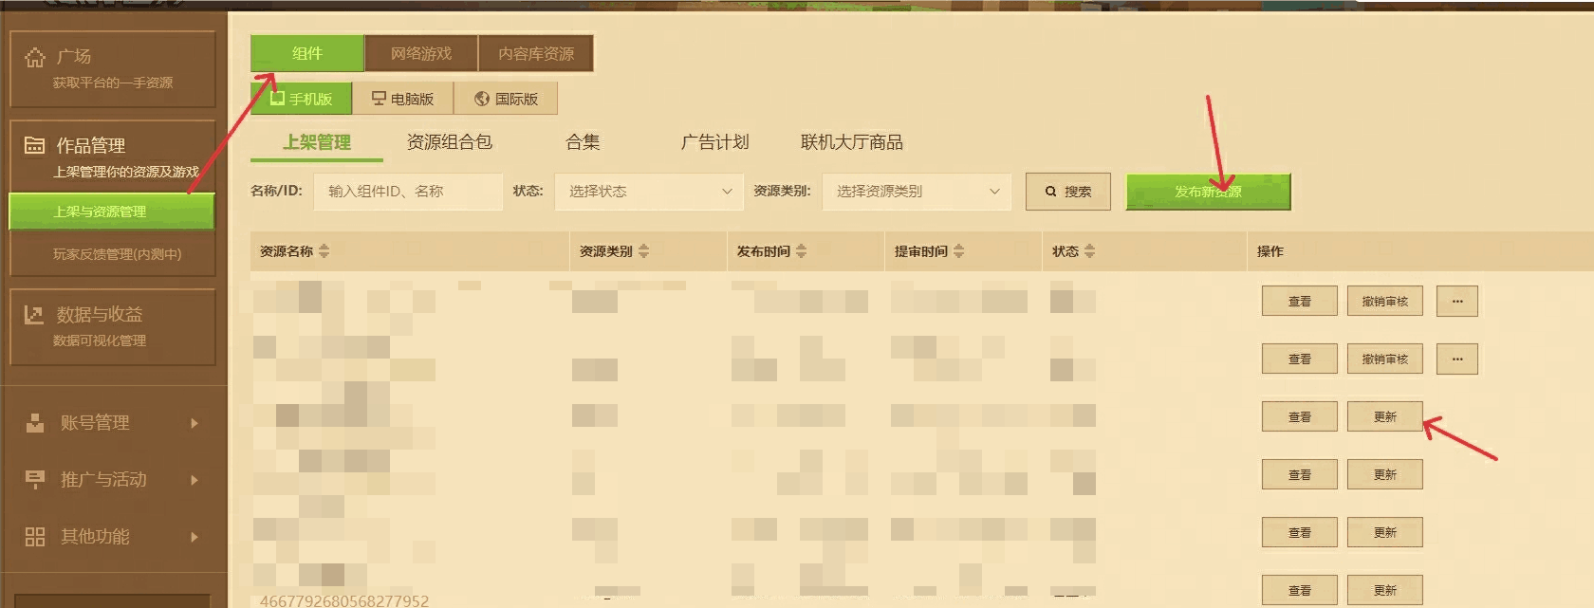This screenshot has height=608, width=1594.
Task: Open the 资源组合包 tab
Action: tap(449, 142)
